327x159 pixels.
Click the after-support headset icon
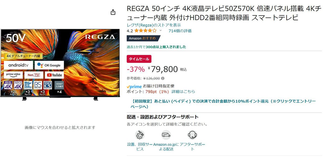point(192,135)
